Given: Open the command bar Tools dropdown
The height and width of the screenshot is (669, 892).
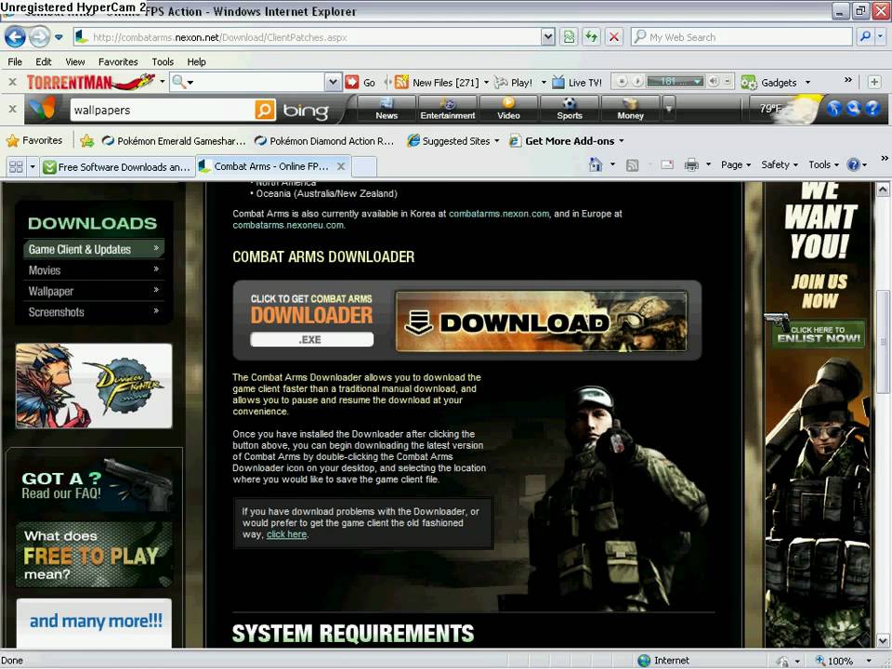Looking at the screenshot, I should pyautogui.click(x=824, y=165).
